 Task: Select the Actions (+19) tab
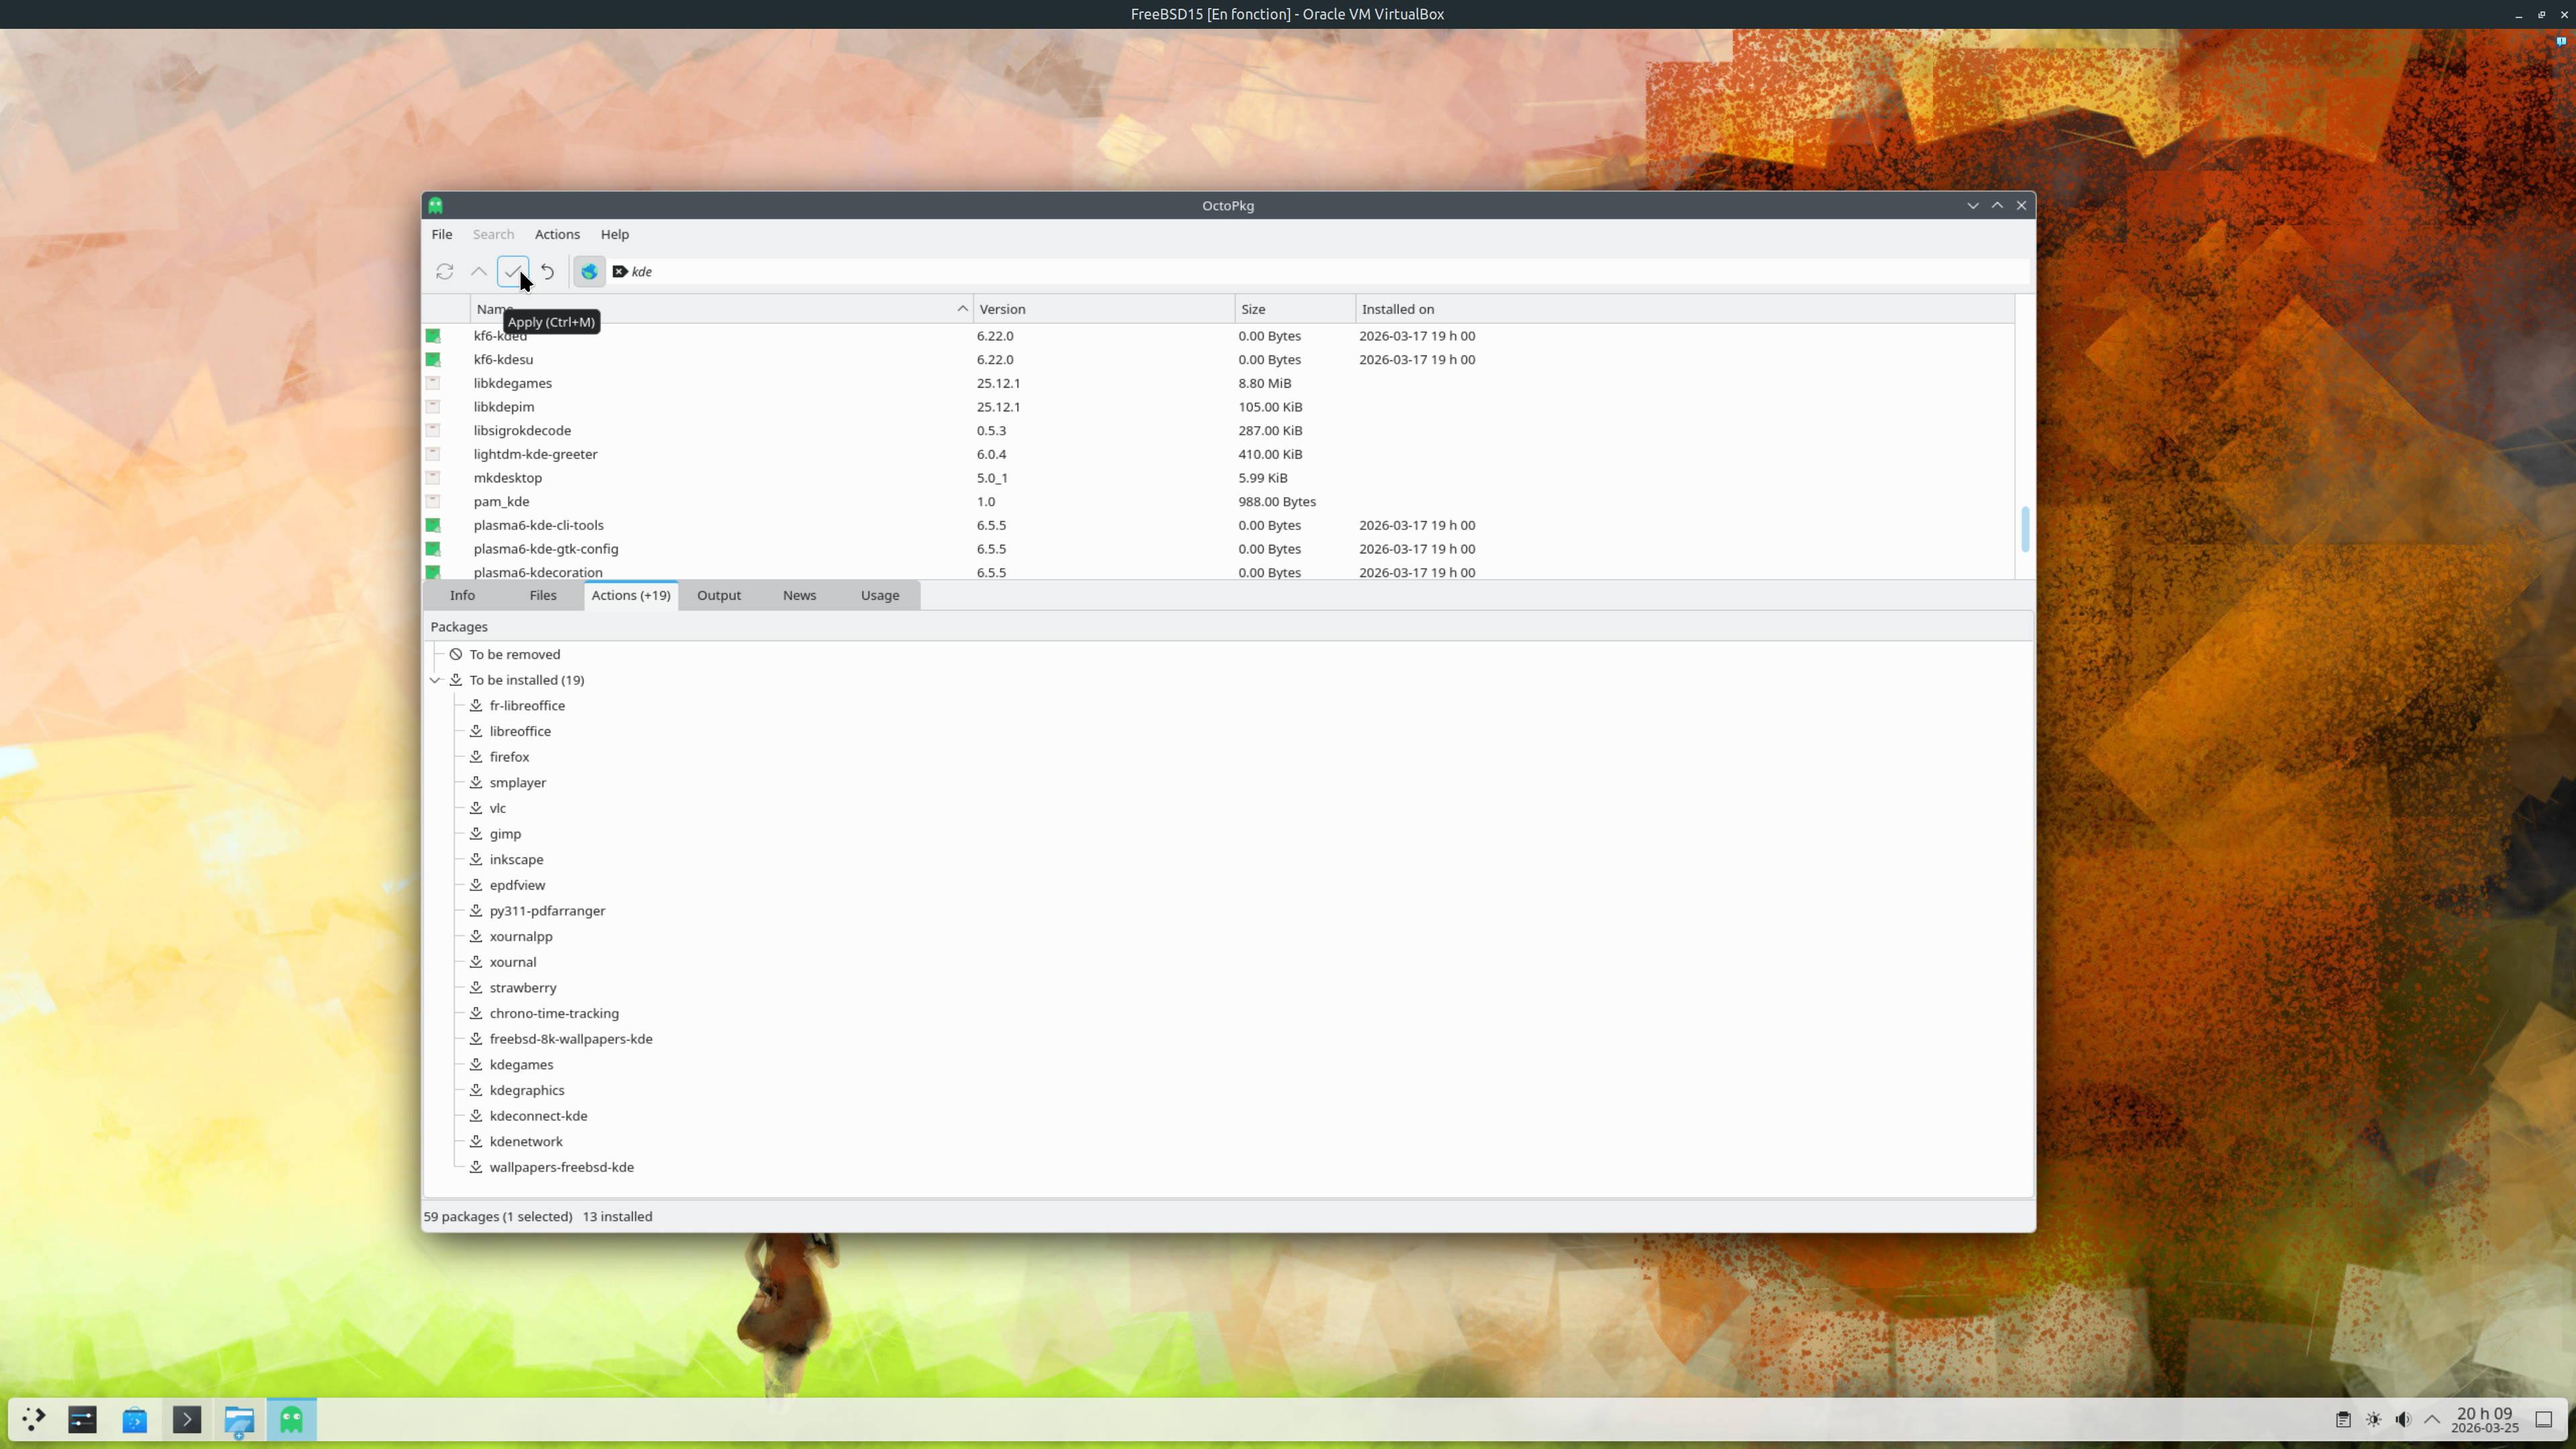click(631, 595)
